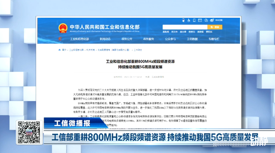The height and width of the screenshot is (153, 275).
Task: Click the RSS订阅 link
Action: (x=219, y=20)
